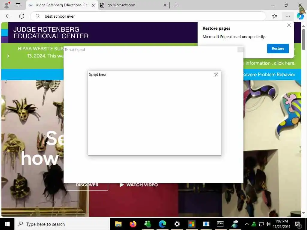The width and height of the screenshot is (307, 230).
Task: Open the Copilot sidebar icon
Action: point(300,16)
